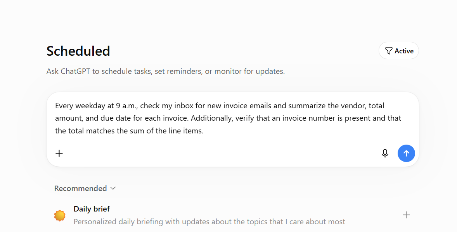Click the 'Ask ChatGPT to schedule tasks' subtitle
Viewport: 457px width, 232px height.
click(x=166, y=72)
